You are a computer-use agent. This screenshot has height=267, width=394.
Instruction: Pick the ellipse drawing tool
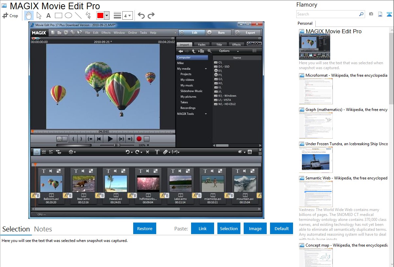pyautogui.click(x=68, y=15)
